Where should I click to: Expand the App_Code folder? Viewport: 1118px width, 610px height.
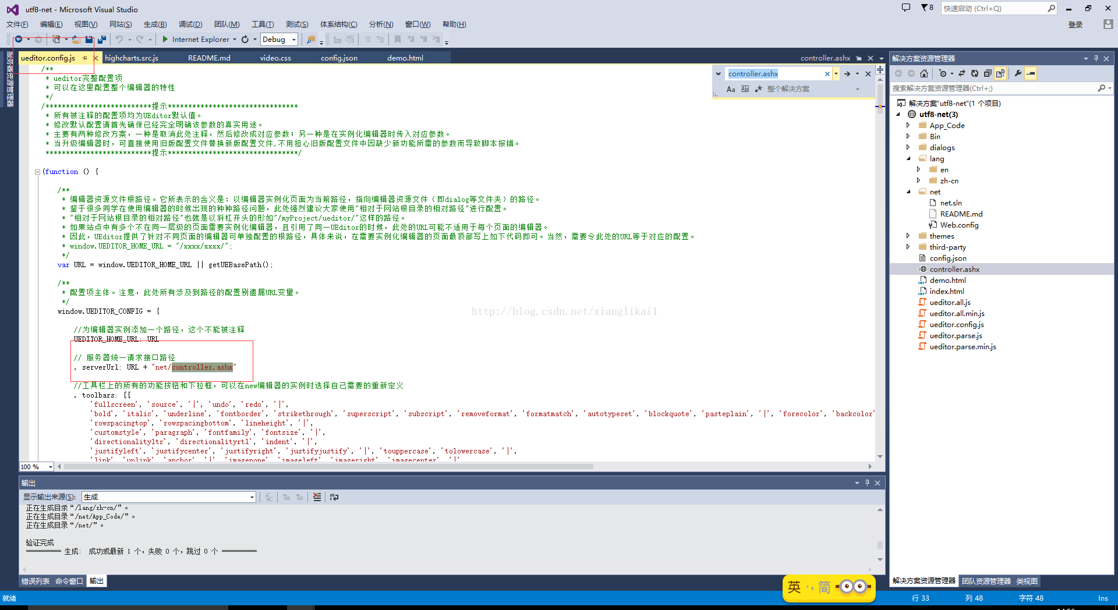[x=908, y=125]
